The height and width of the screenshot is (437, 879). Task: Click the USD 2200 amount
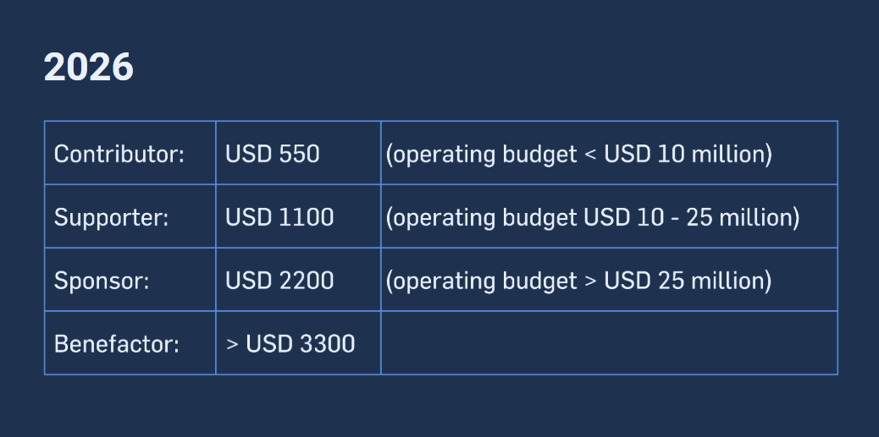coord(279,281)
